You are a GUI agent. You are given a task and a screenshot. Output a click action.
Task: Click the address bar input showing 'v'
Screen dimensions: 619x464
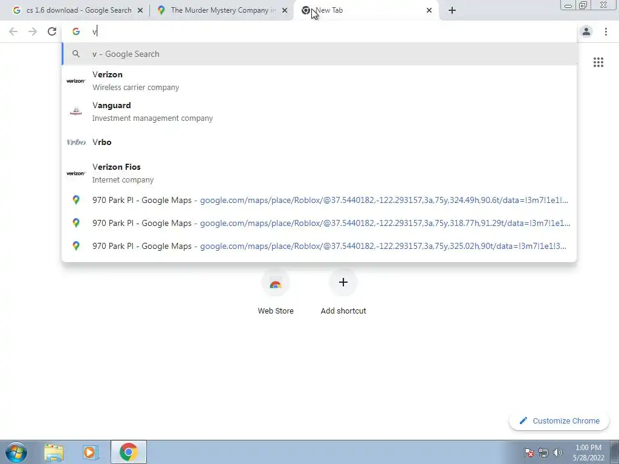[x=319, y=31]
